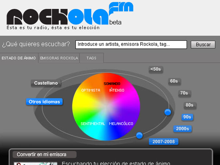
Task: Click the '¿Qué quieres escuchar?' text
Action: click(x=36, y=44)
